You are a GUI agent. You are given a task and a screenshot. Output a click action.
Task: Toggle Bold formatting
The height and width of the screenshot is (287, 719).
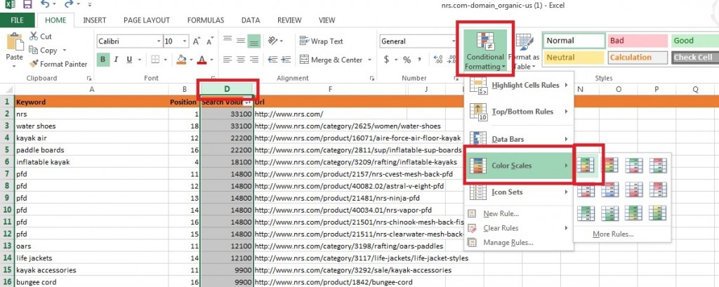103,60
